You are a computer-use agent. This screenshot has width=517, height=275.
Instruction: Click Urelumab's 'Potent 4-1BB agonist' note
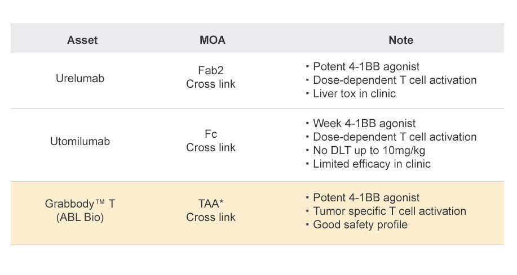[x=366, y=67]
